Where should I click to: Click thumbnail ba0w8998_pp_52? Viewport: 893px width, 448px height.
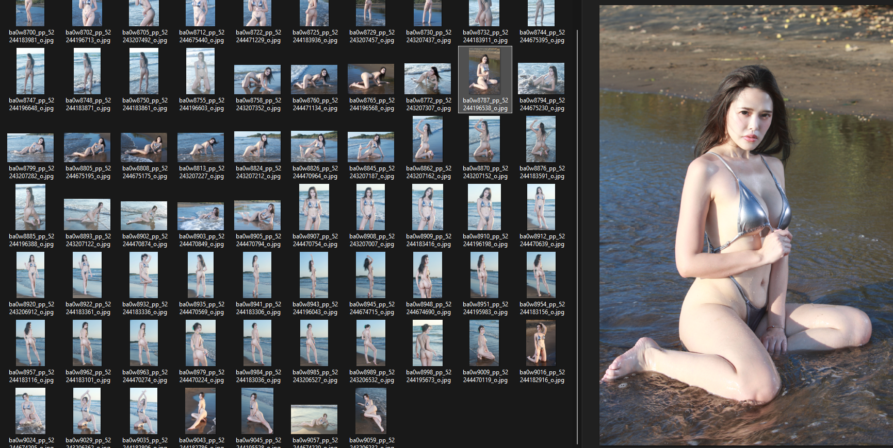click(428, 343)
